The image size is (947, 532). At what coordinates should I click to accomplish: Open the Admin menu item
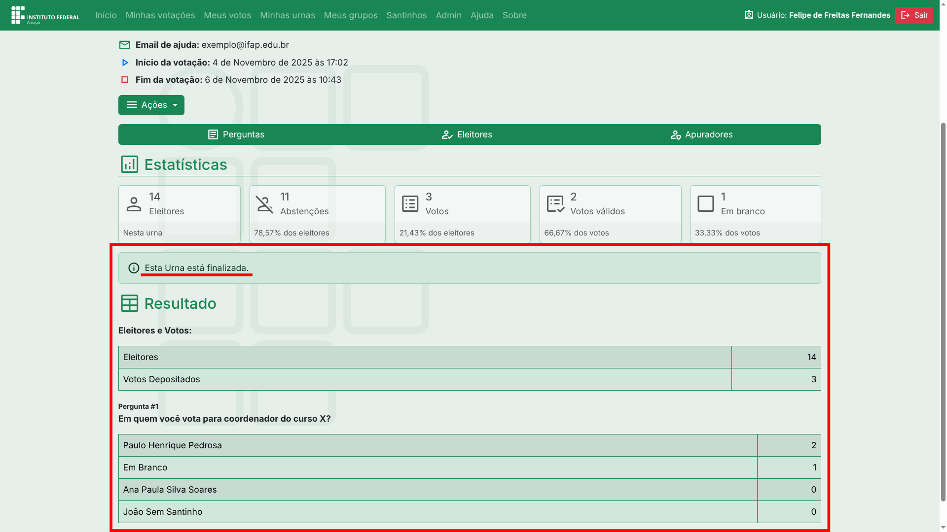[x=448, y=15]
